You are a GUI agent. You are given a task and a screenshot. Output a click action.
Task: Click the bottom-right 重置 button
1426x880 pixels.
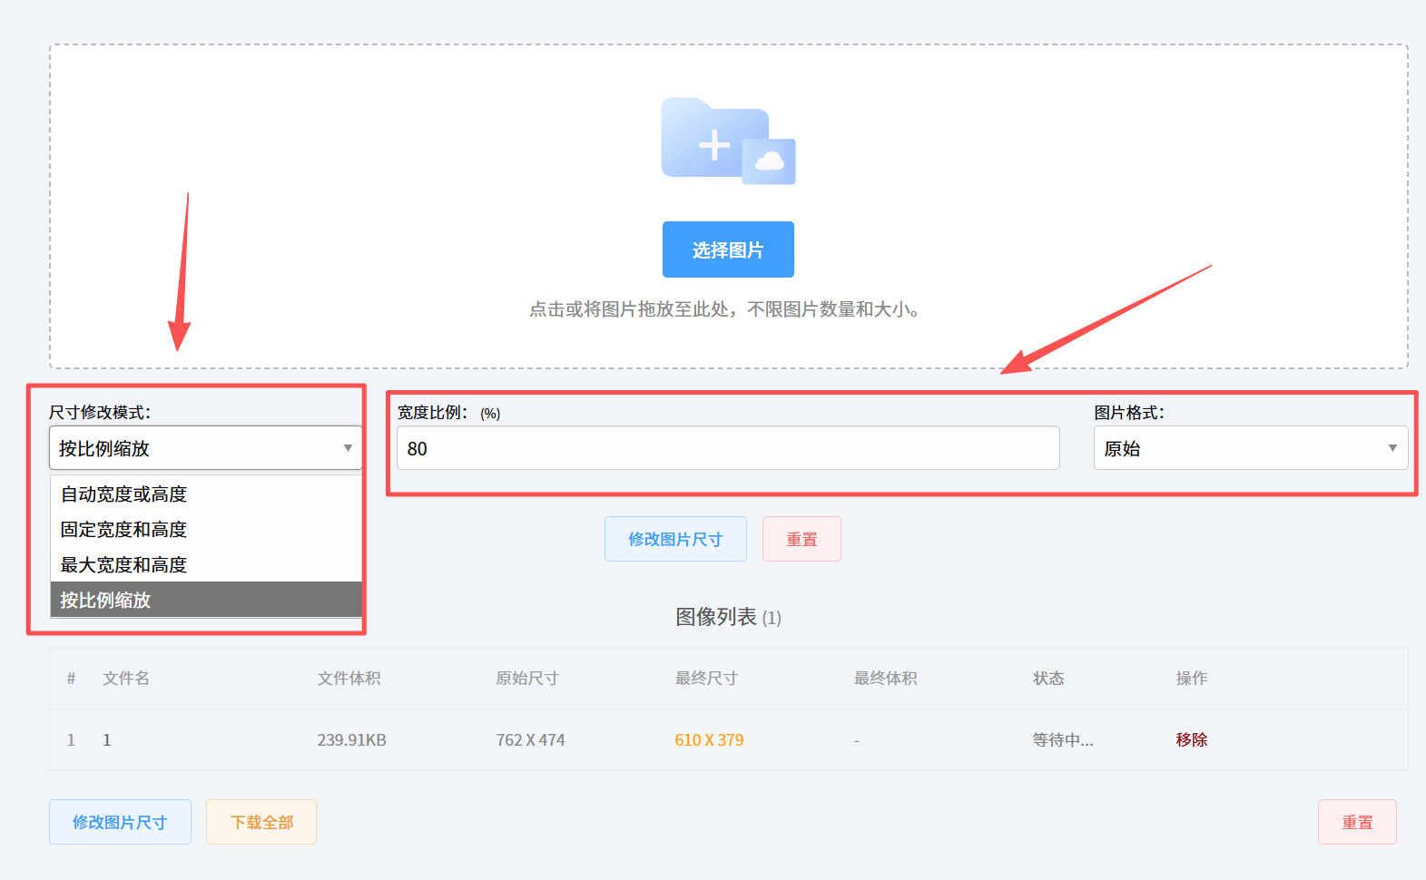coord(1357,822)
